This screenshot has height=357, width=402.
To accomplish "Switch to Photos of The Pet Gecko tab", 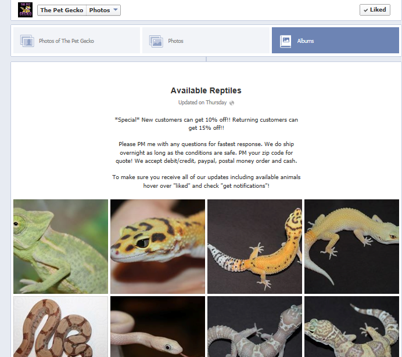I will click(77, 41).
